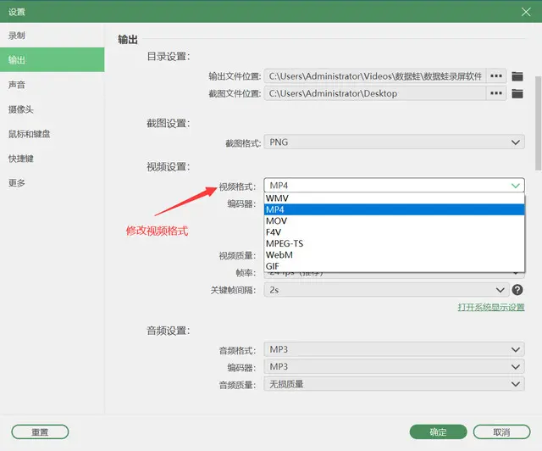Close the settings dialog

tap(526, 12)
